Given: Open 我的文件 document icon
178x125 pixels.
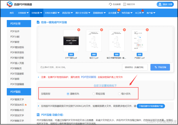Looking at the screenshot, I should (125, 4).
